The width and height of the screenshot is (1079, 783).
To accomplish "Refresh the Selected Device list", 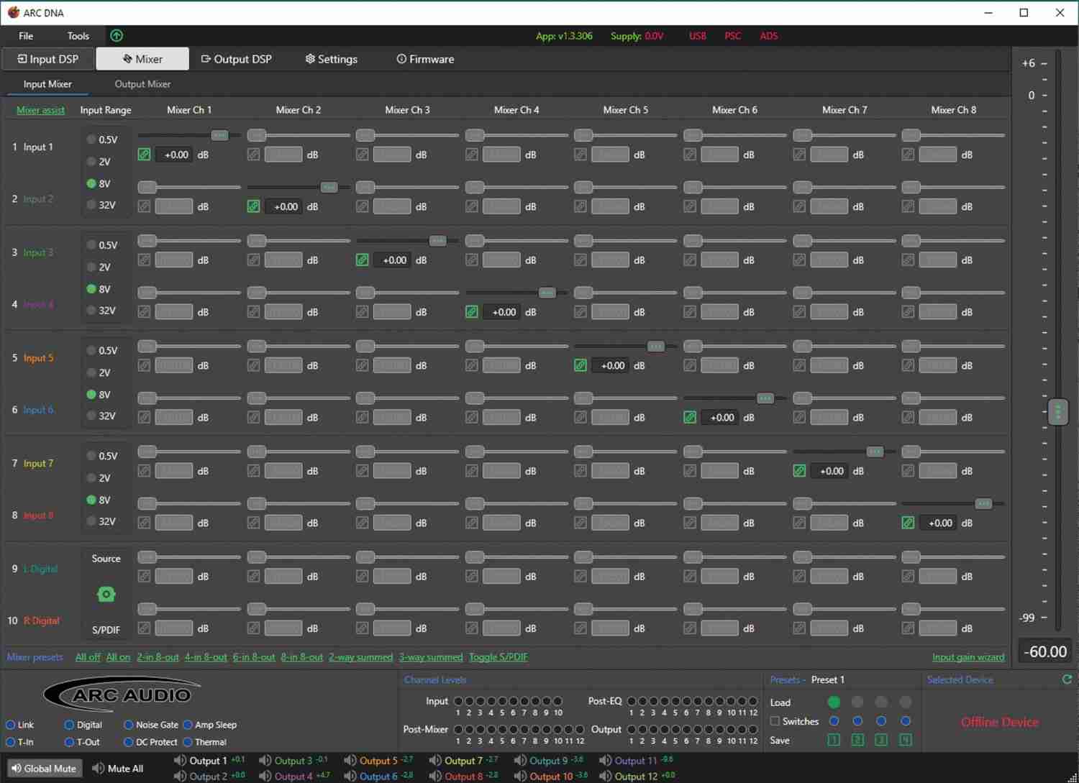I will [1067, 679].
